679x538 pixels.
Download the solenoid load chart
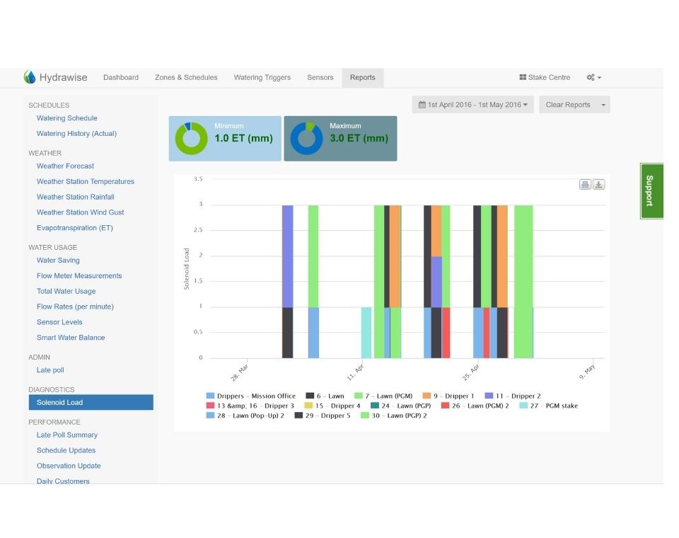pyautogui.click(x=598, y=185)
